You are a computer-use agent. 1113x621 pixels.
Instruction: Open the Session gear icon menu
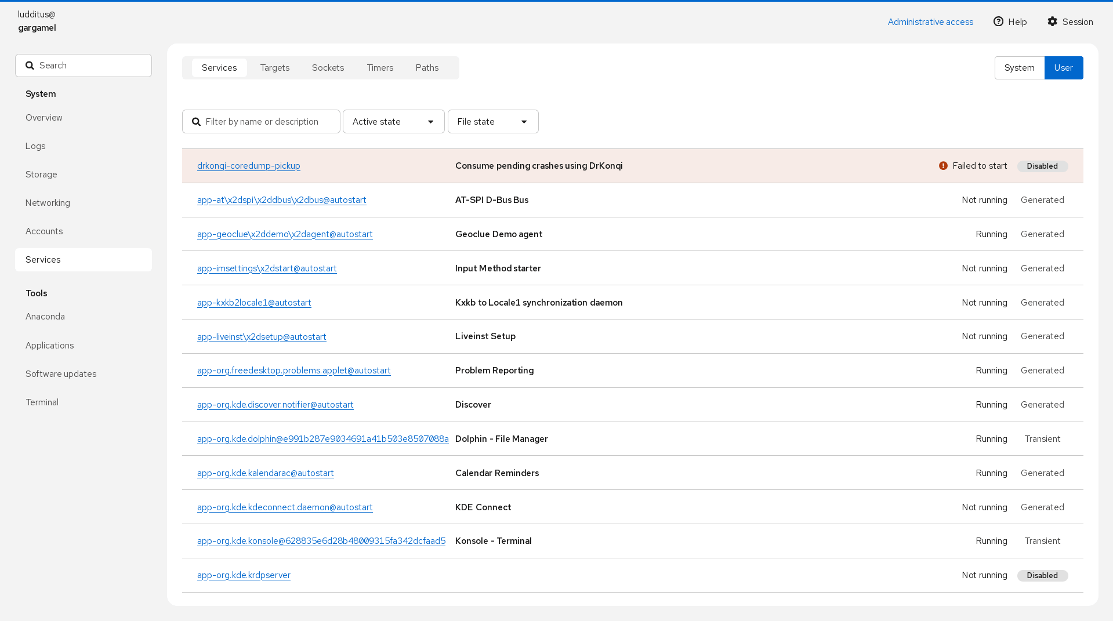point(1052,21)
